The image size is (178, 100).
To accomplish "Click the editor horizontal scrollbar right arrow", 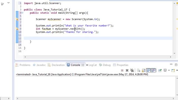I will click(170, 57).
